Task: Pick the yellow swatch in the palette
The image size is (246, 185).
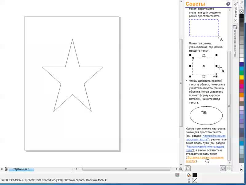Action: tap(242, 78)
